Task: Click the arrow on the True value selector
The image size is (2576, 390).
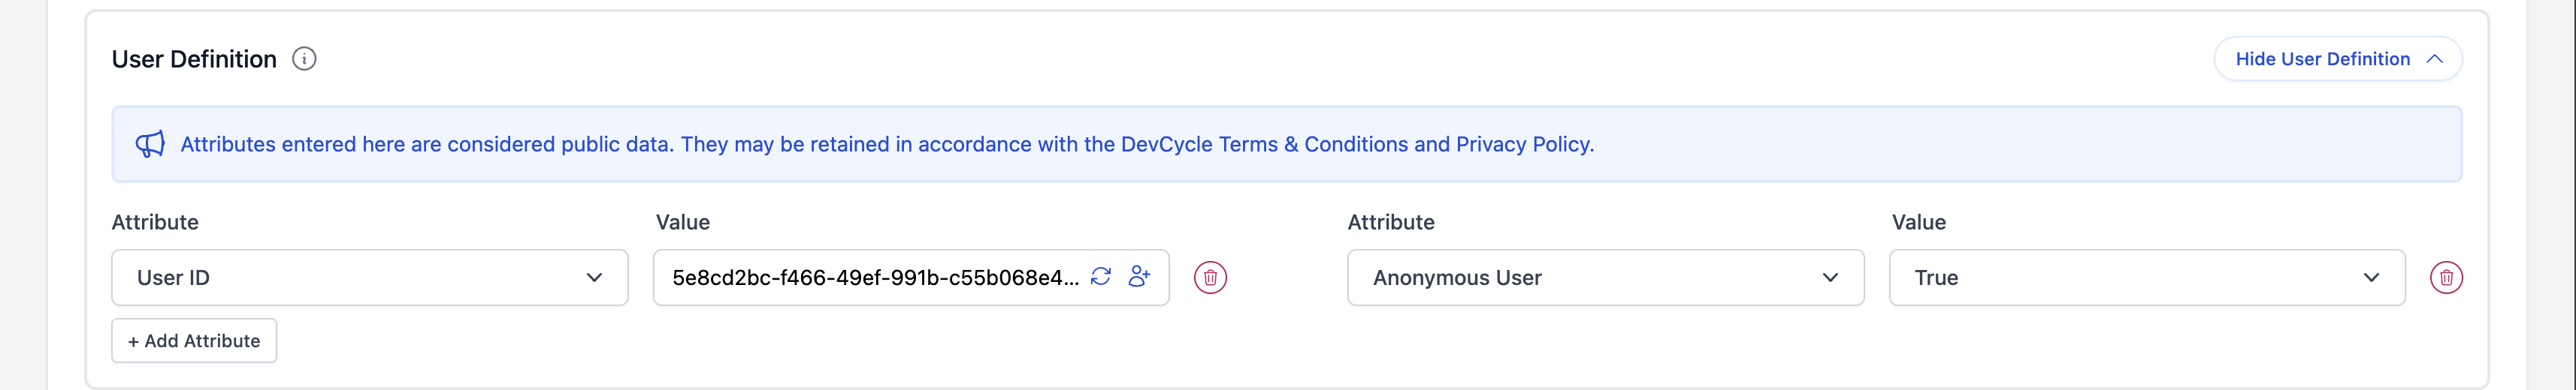Action: (x=2371, y=277)
